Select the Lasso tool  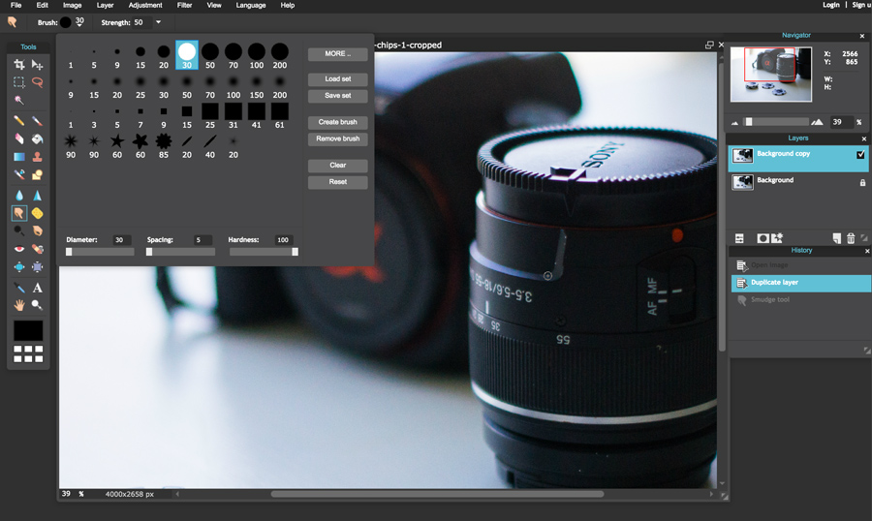[37, 82]
